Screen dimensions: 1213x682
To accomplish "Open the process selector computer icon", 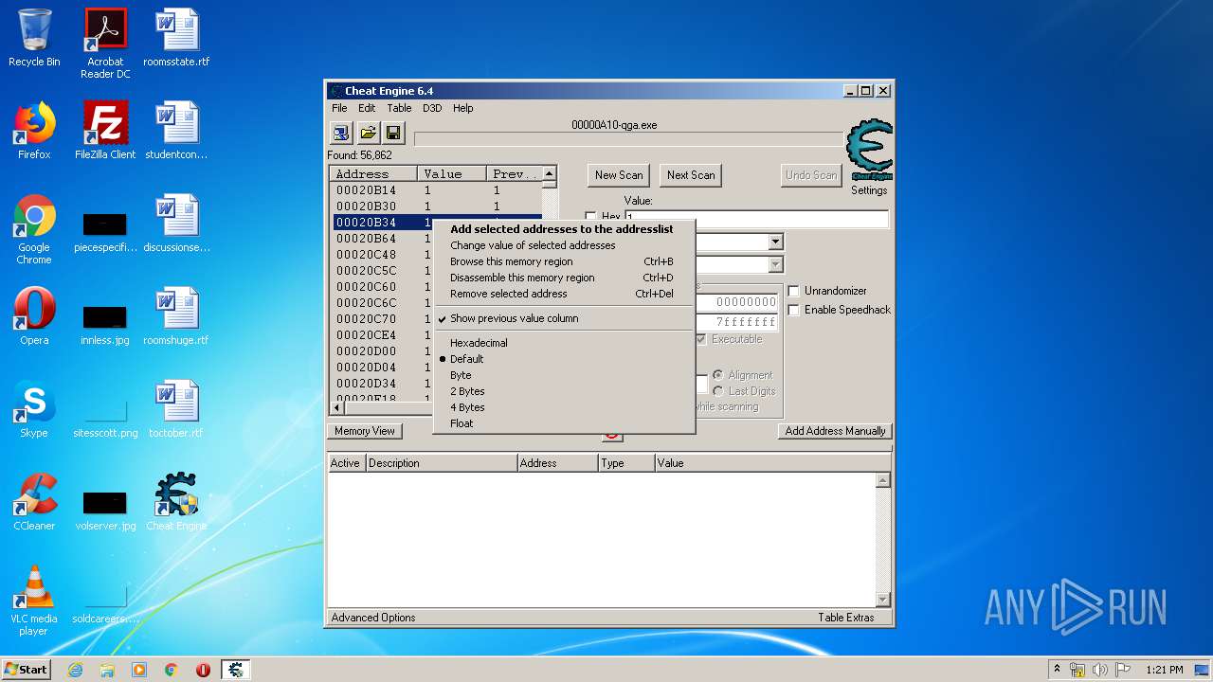I will [x=341, y=133].
